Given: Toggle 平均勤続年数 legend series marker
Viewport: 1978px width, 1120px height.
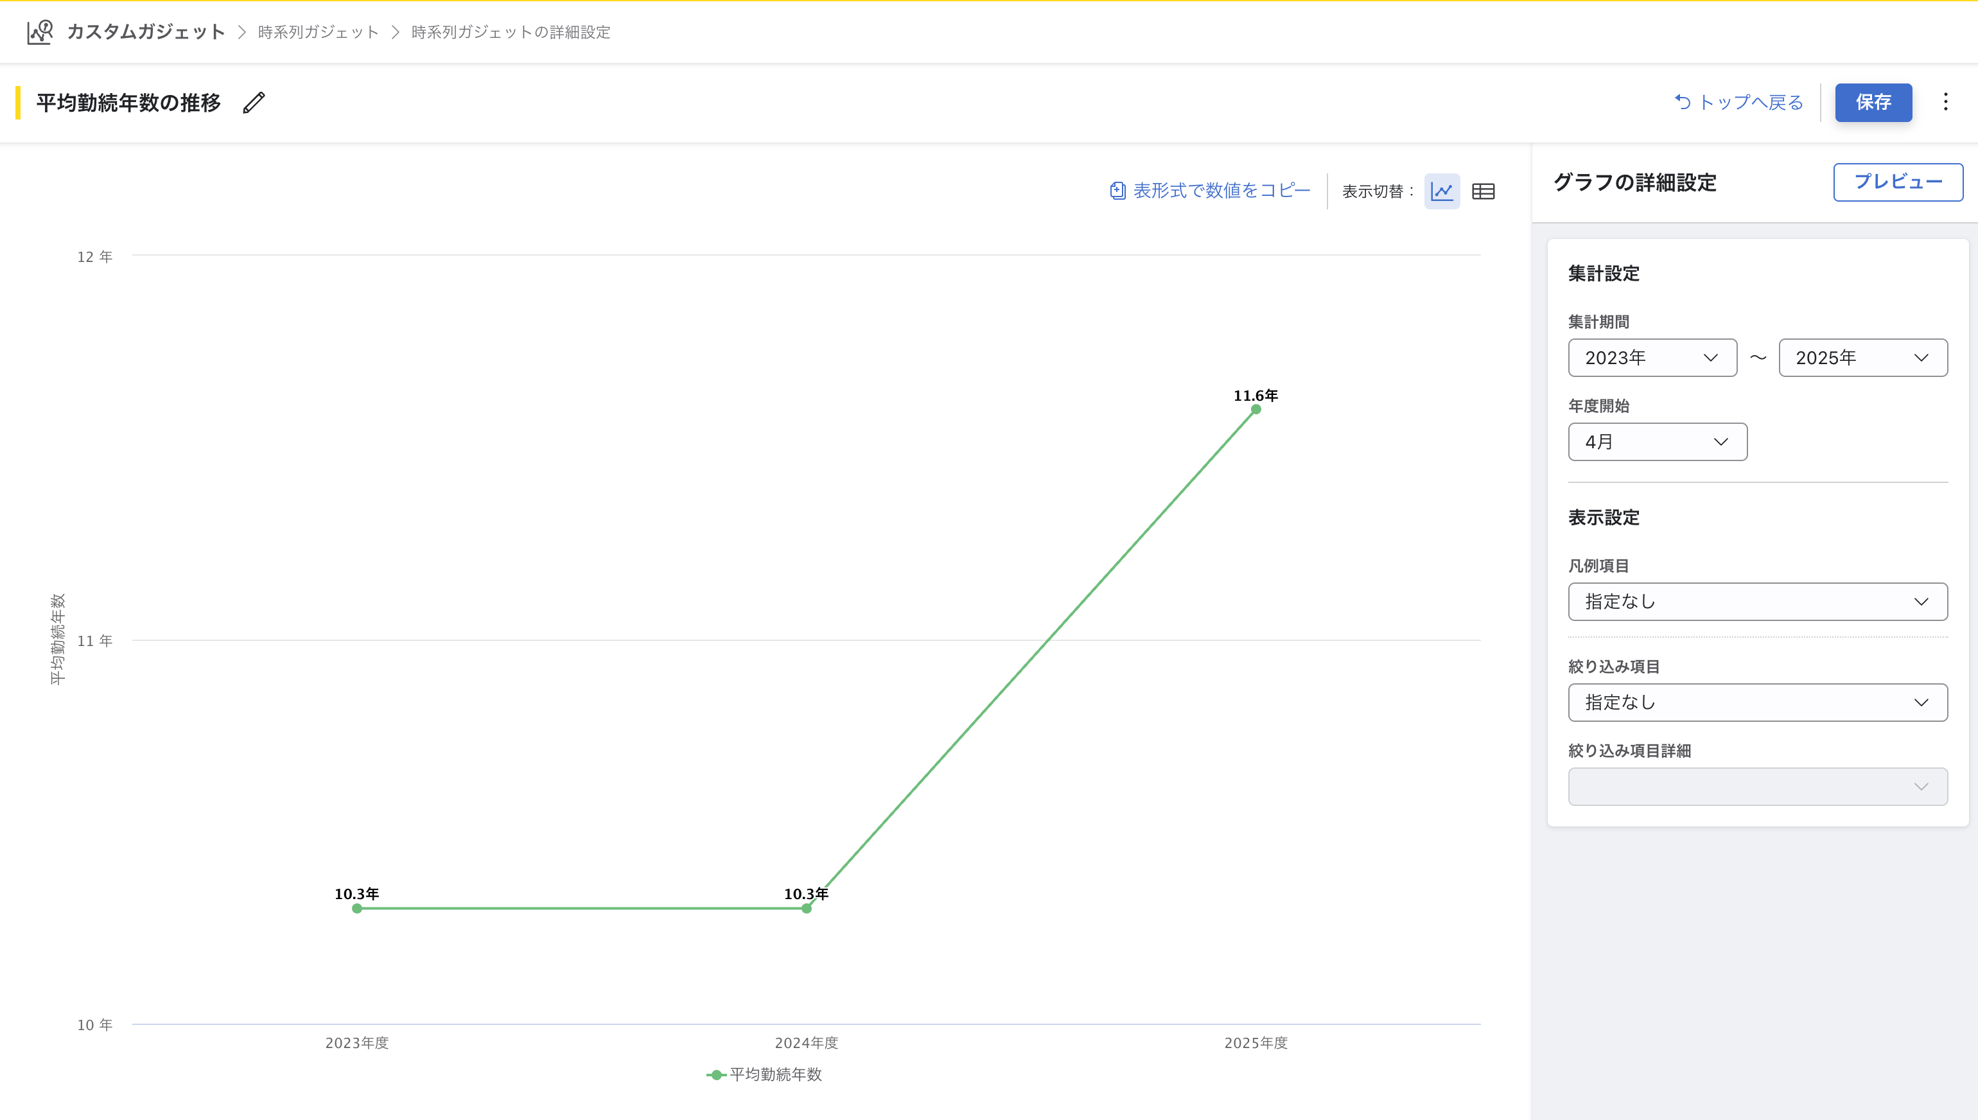Looking at the screenshot, I should coord(716,1074).
